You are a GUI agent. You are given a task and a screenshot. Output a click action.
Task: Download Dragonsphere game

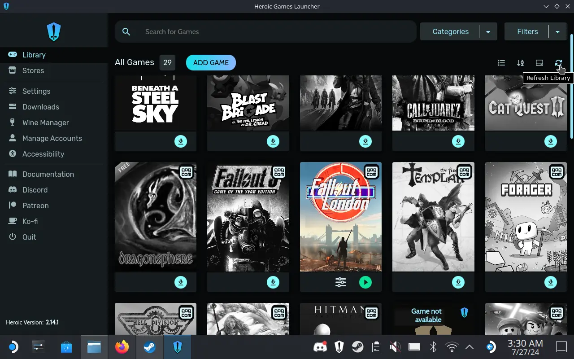pyautogui.click(x=181, y=282)
